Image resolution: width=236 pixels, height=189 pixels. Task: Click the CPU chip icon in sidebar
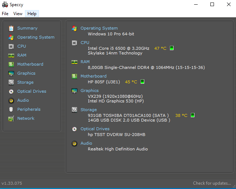(x=11, y=47)
